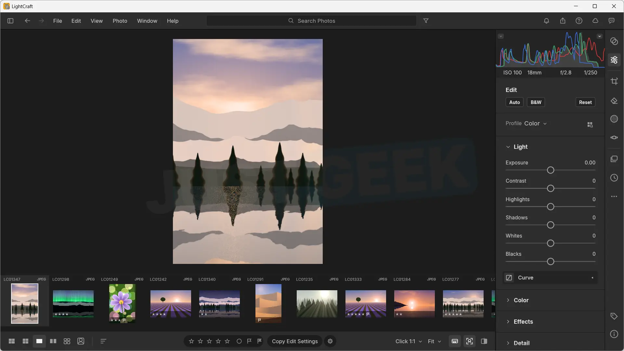624x351 pixels.
Task: Toggle the left sidebar panel icon
Action: [x=10, y=21]
